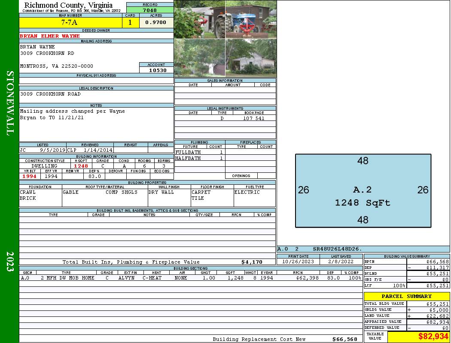Image resolution: width=451 pixels, height=343 pixels.
Task: Click legal description 3009 CROOKHORN ROAD
Action: click(50, 94)
